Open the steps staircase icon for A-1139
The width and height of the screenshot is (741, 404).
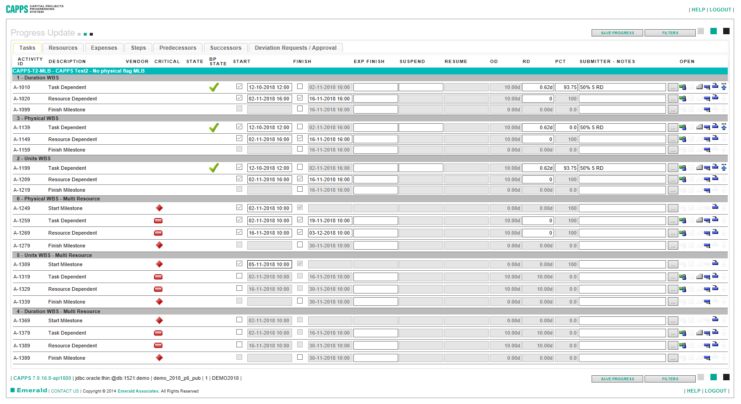(x=699, y=127)
